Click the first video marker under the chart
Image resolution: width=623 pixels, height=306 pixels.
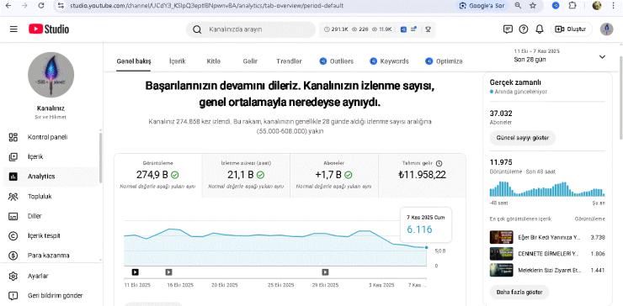tap(135, 272)
